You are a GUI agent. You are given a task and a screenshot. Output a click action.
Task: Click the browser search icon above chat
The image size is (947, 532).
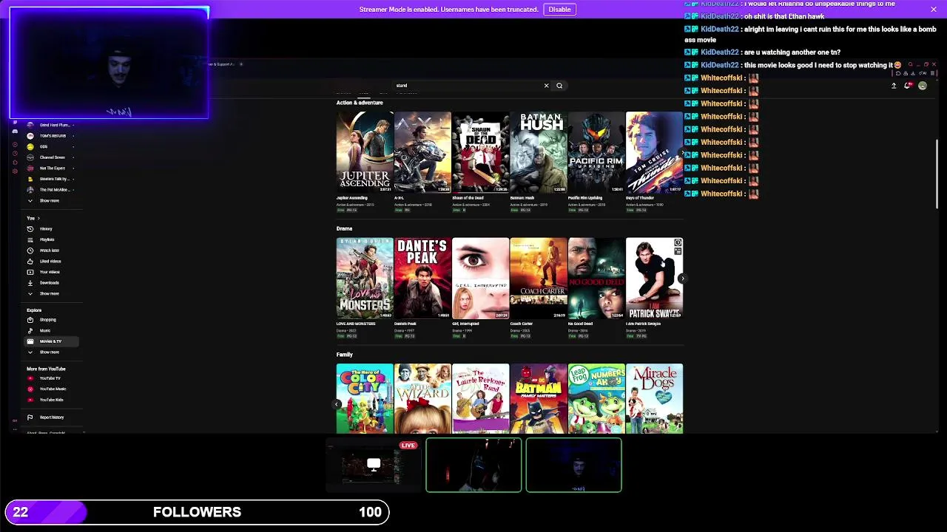[910, 65]
